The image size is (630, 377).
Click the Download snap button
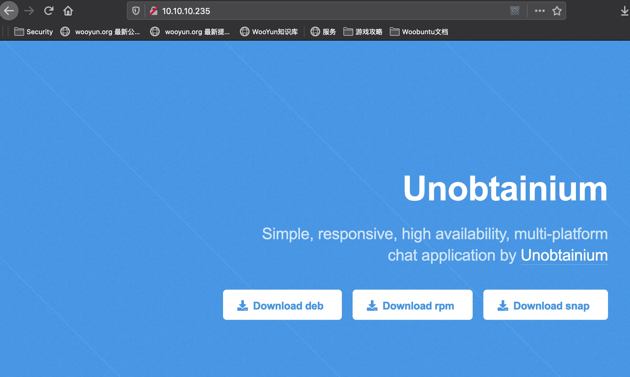coord(545,305)
